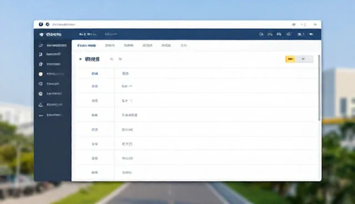This screenshot has height=204, width=355.
Task: Click the bold section heading text
Action: (x=92, y=59)
